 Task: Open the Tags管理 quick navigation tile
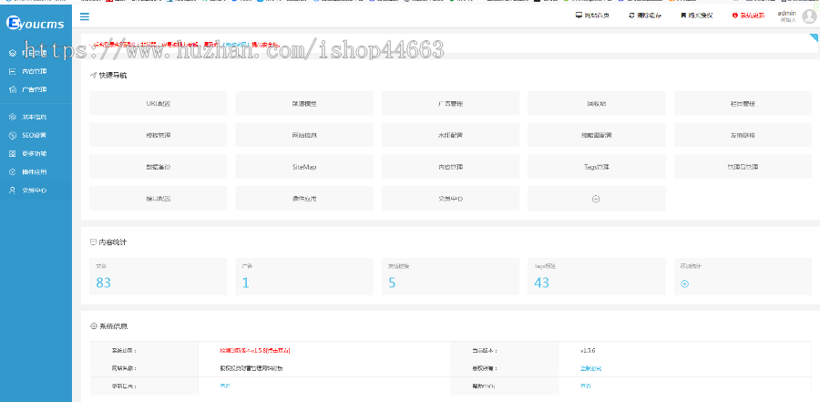click(597, 167)
